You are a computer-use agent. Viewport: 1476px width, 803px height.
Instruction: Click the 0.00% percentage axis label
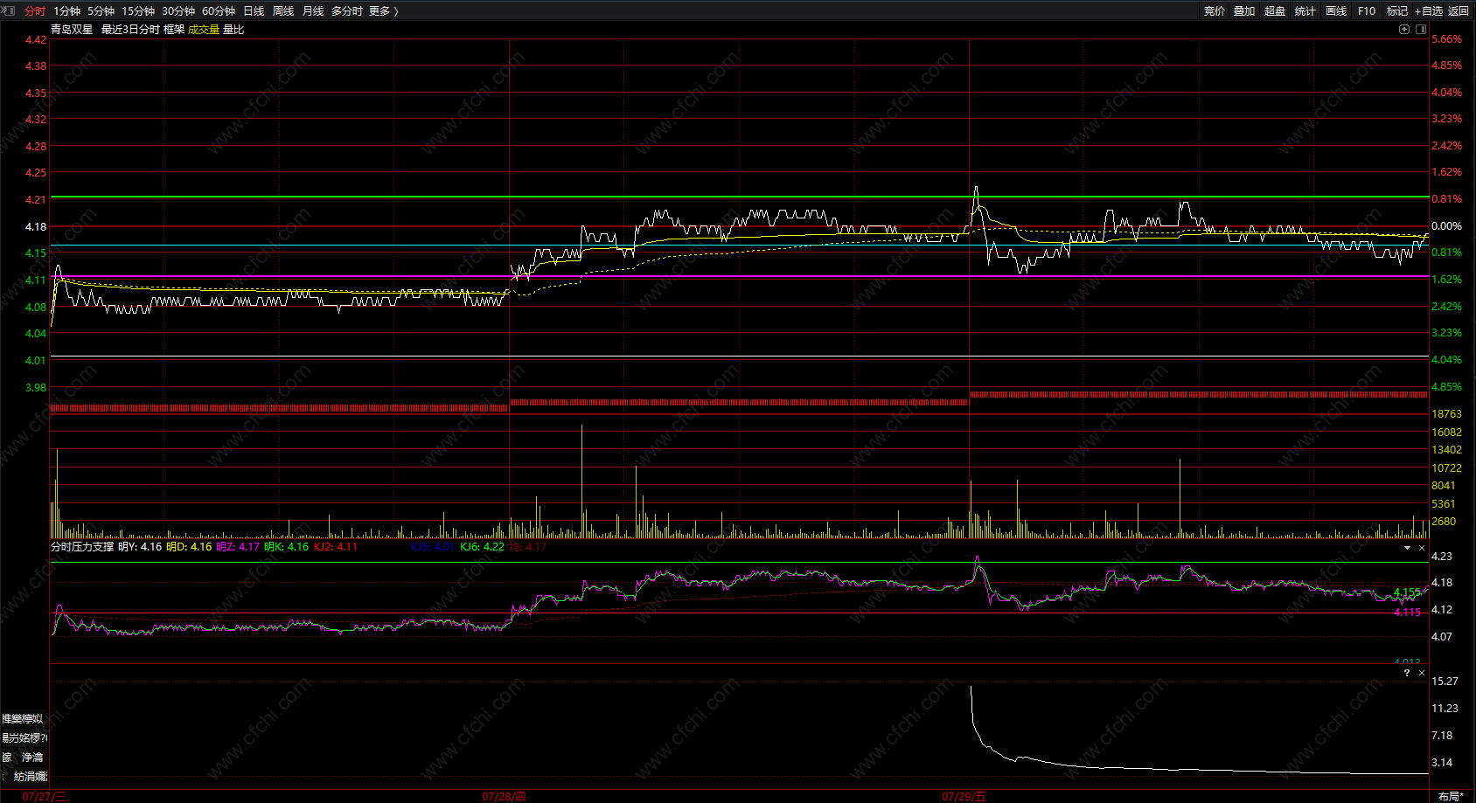pos(1446,226)
